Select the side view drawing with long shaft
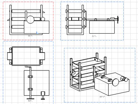Screen dimensions: 138x104 point(92,21)
